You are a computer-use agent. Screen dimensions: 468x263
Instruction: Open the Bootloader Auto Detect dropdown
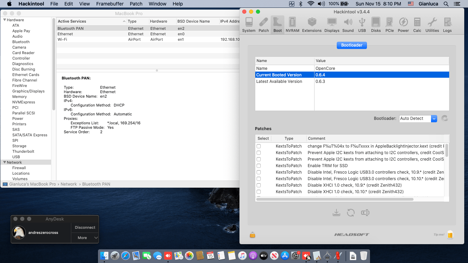pyautogui.click(x=418, y=118)
